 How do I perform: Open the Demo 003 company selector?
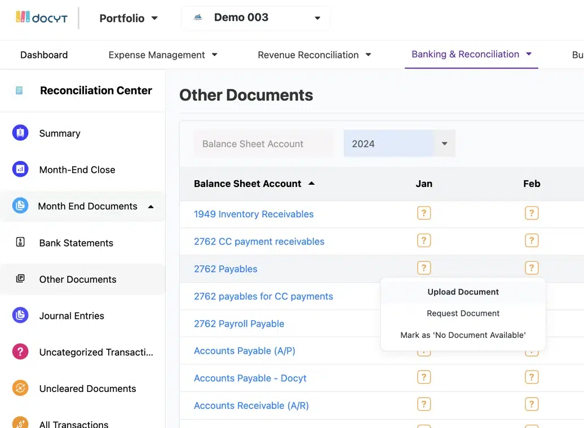pyautogui.click(x=255, y=17)
